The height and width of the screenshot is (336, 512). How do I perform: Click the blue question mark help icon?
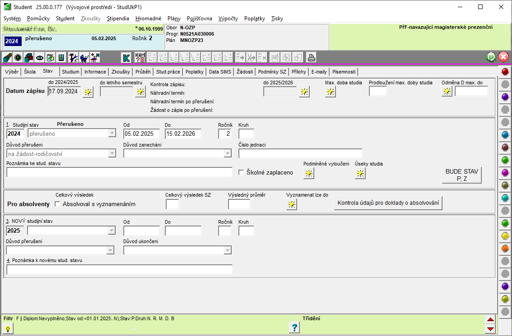(x=294, y=327)
